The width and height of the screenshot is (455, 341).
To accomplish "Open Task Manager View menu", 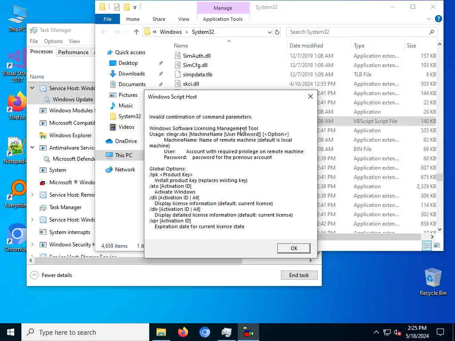I will [74, 41].
